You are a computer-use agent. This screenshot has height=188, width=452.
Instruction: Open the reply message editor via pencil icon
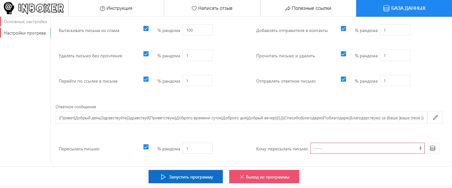[435, 117]
